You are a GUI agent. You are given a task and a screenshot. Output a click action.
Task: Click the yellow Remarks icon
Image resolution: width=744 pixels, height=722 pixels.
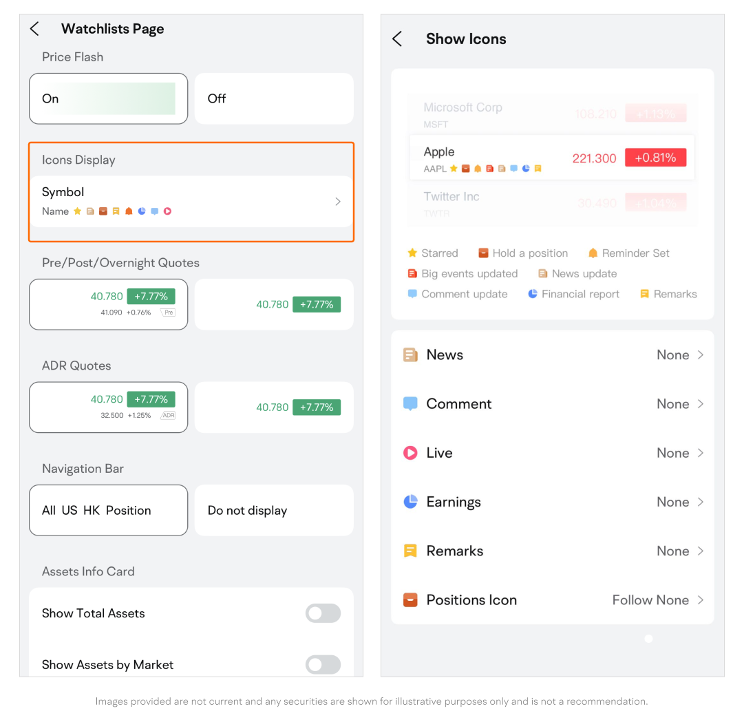410,551
